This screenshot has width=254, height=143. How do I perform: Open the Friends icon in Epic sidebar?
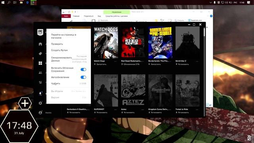point(40,73)
